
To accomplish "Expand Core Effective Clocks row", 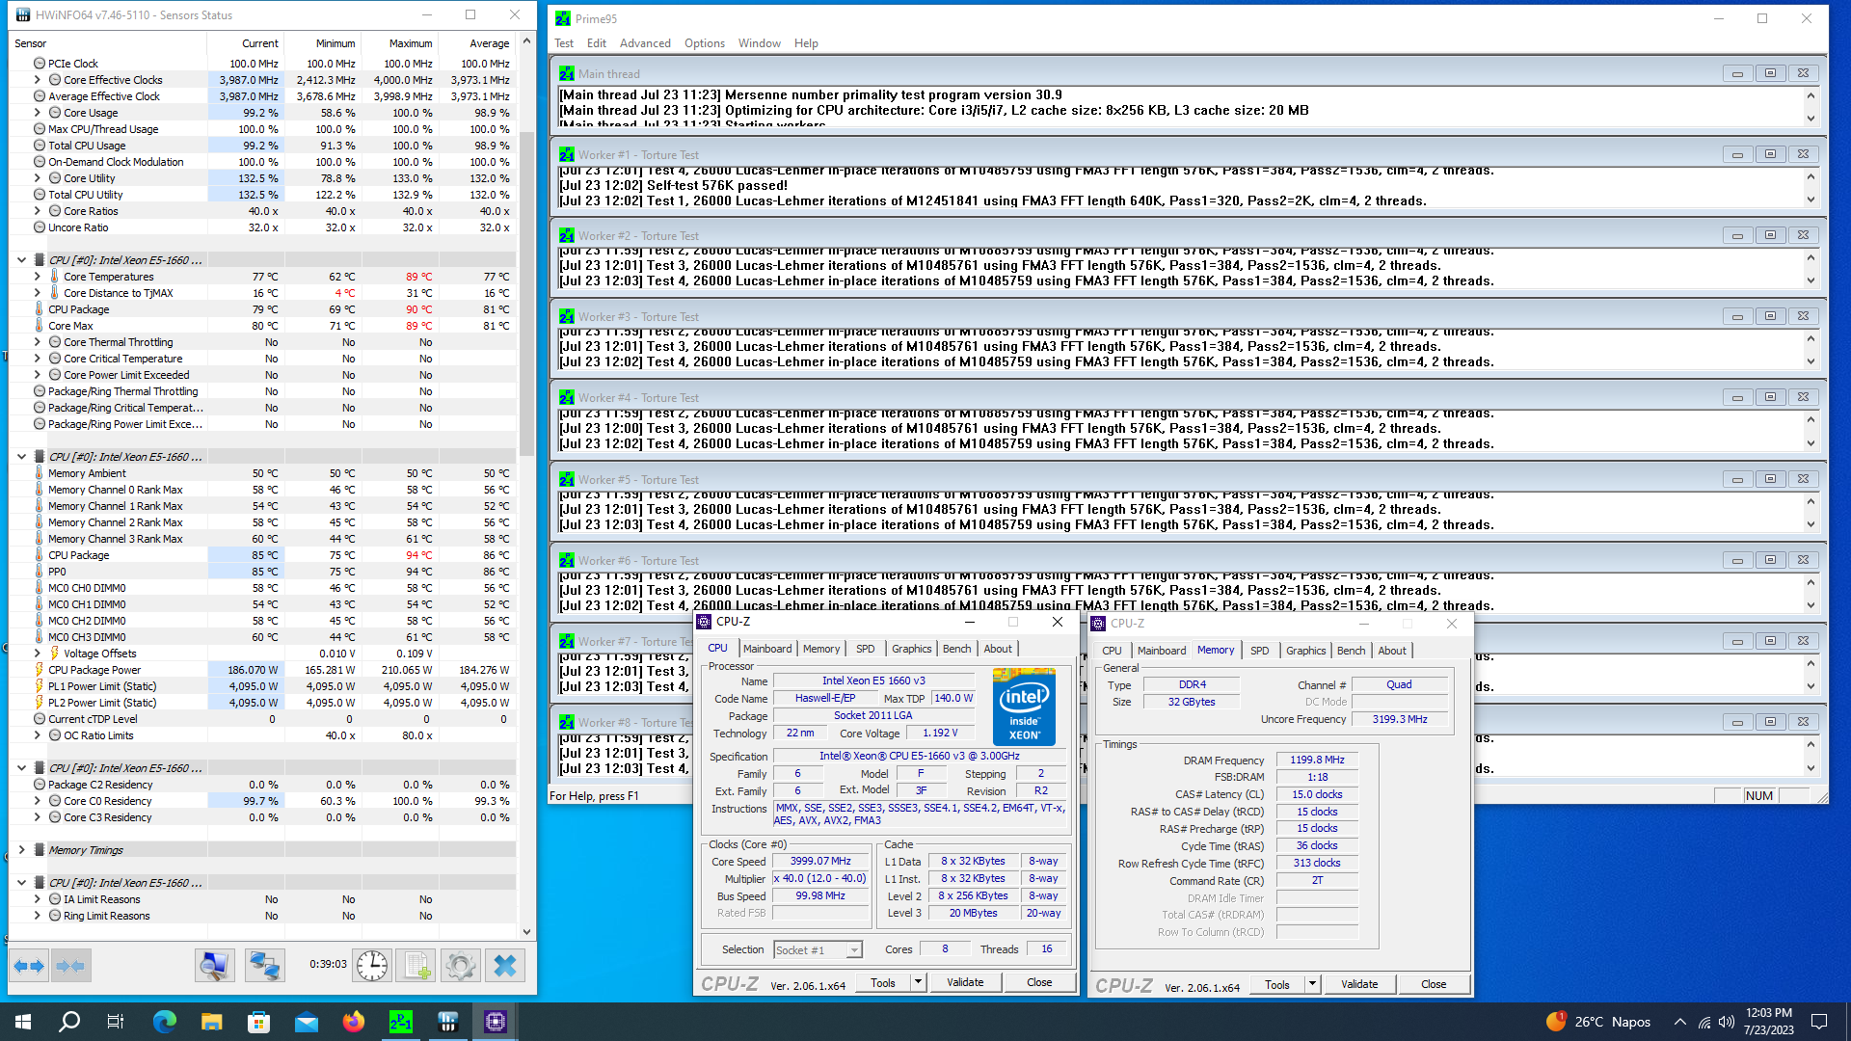I will click(38, 80).
